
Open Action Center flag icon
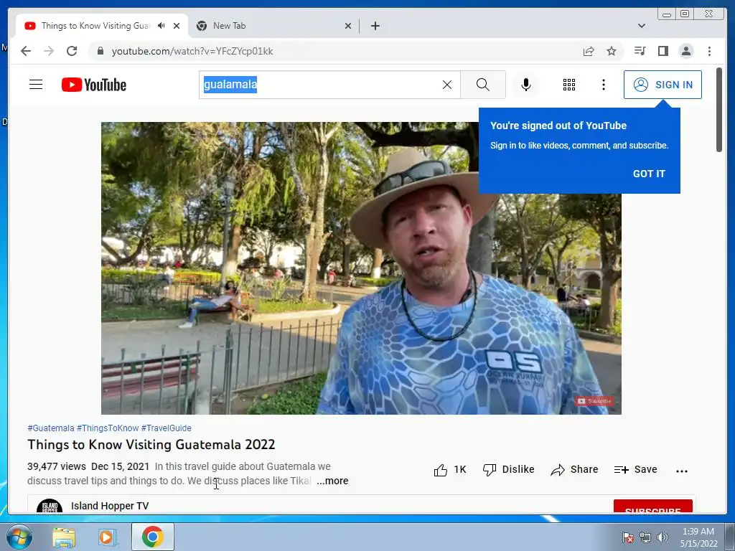click(627, 537)
